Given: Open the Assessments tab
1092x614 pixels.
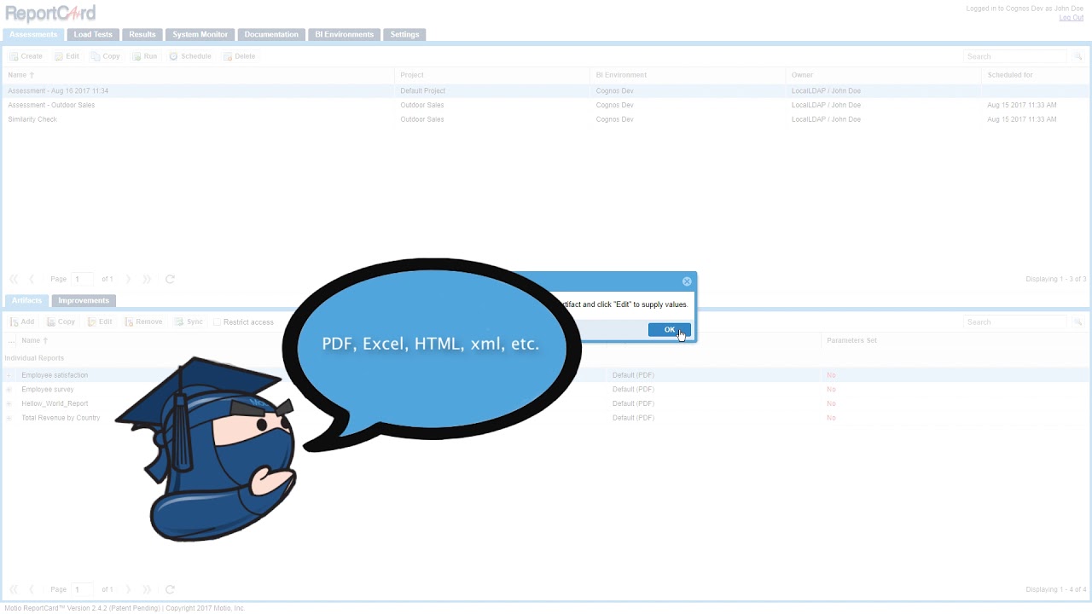Looking at the screenshot, I should (33, 35).
